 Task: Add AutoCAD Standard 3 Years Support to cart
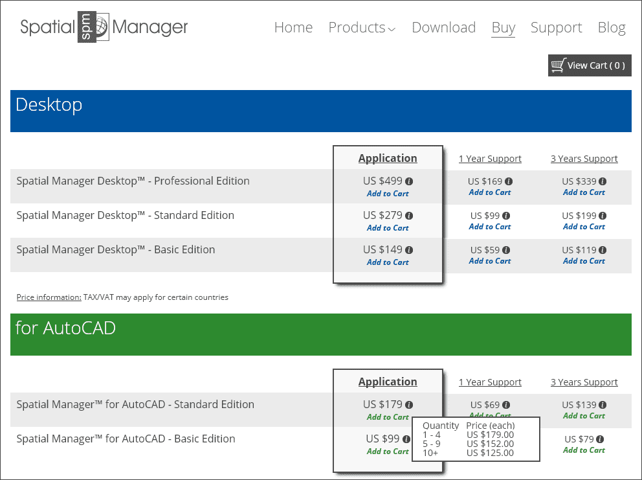(584, 416)
